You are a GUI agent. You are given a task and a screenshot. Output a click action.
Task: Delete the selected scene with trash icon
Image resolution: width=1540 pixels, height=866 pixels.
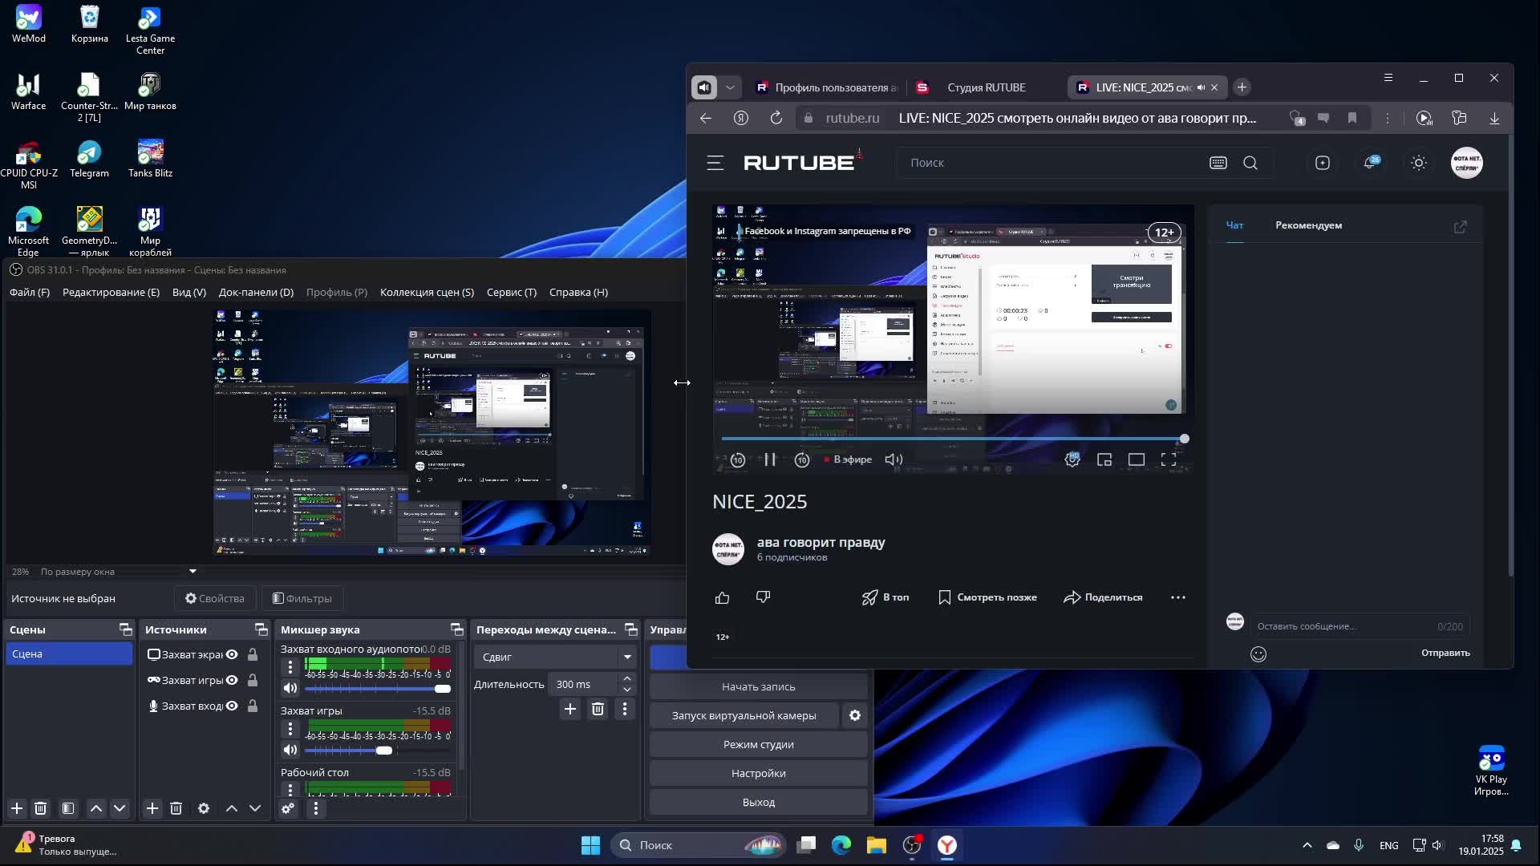coord(41,808)
